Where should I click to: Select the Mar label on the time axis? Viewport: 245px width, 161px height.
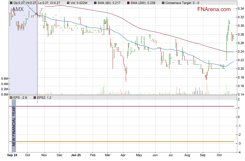tap(108, 155)
